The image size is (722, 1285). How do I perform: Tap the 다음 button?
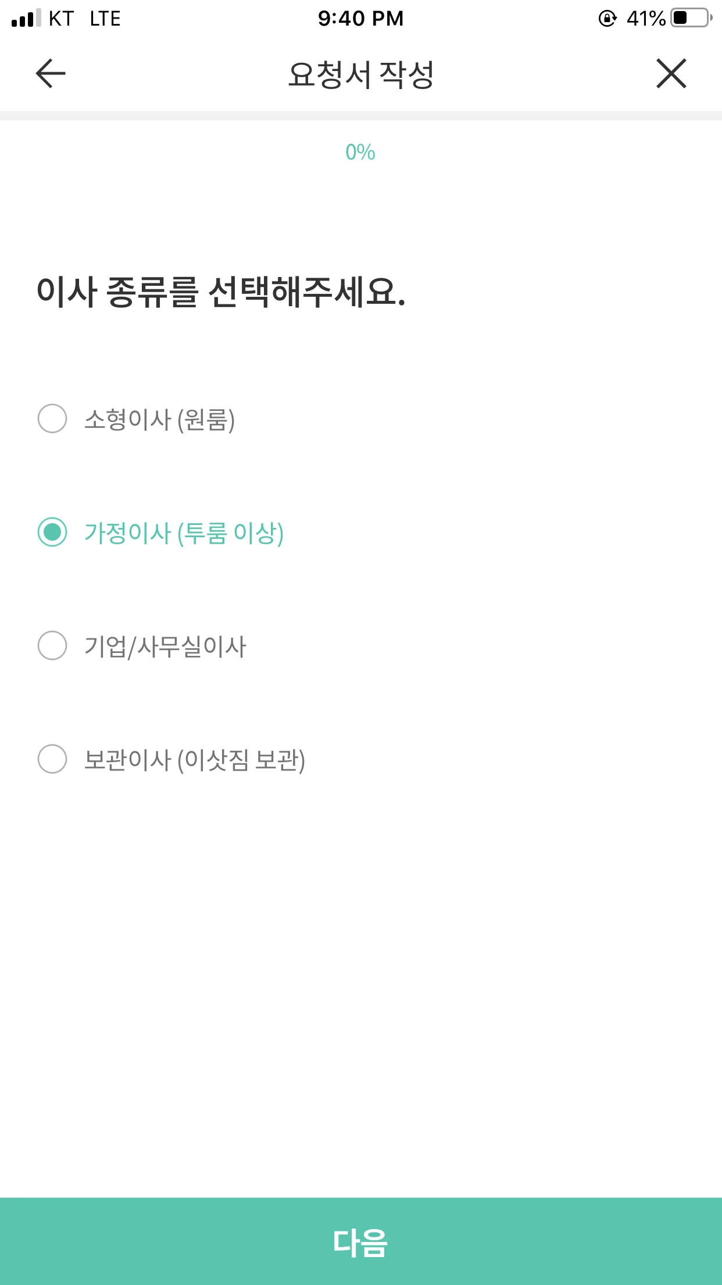[361, 1241]
